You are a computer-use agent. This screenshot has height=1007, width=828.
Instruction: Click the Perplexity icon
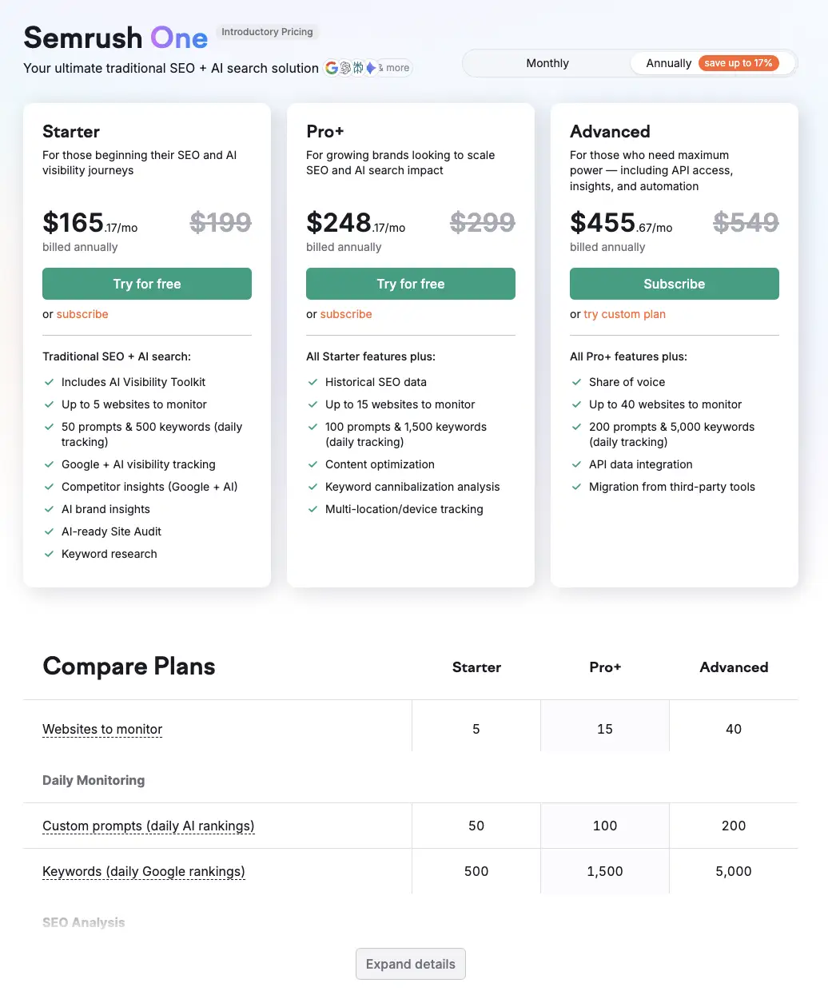(357, 68)
